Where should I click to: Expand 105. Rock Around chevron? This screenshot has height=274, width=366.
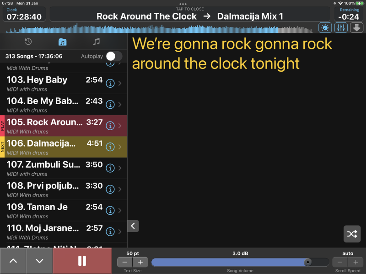click(120, 126)
